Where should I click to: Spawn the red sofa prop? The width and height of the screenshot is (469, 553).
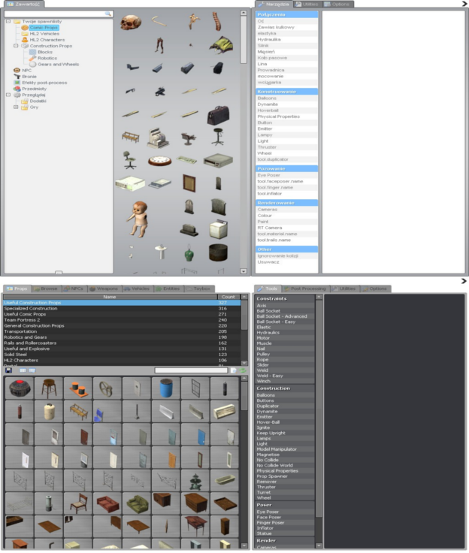pos(107,503)
